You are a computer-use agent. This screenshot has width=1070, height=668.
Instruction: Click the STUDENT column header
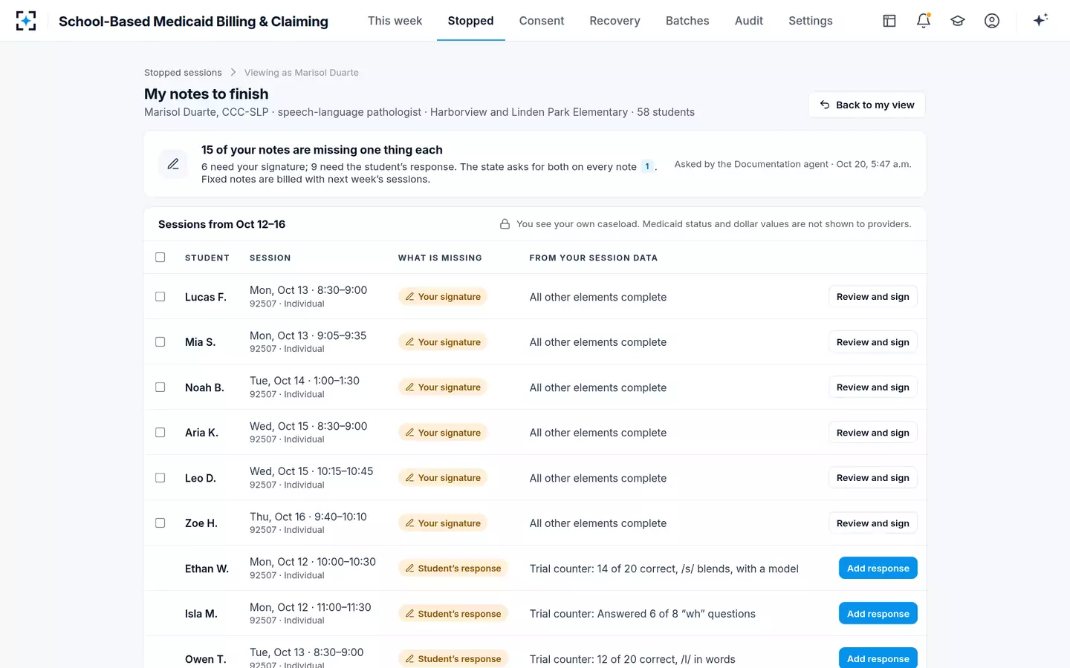coord(207,258)
